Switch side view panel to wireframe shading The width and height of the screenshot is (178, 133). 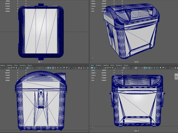pos(142,68)
